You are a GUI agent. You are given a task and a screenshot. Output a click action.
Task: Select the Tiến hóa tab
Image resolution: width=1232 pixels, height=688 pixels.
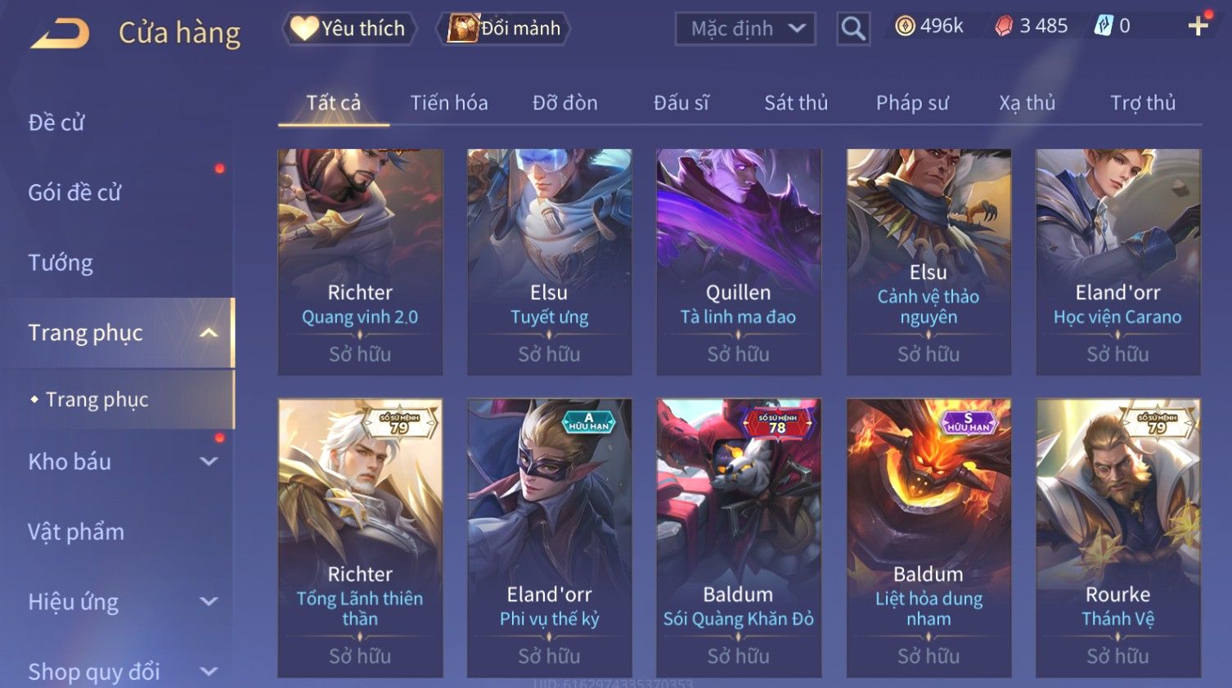click(x=449, y=103)
